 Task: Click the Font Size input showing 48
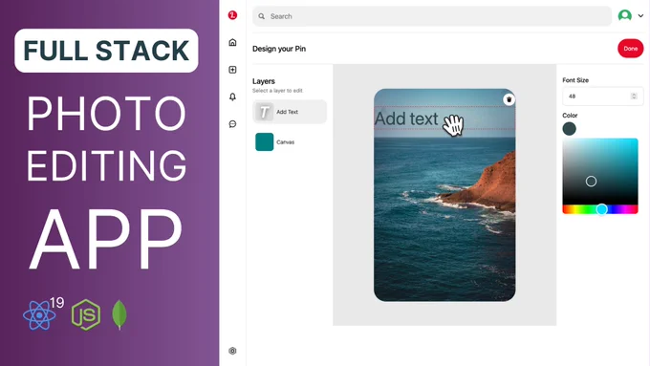(x=603, y=97)
